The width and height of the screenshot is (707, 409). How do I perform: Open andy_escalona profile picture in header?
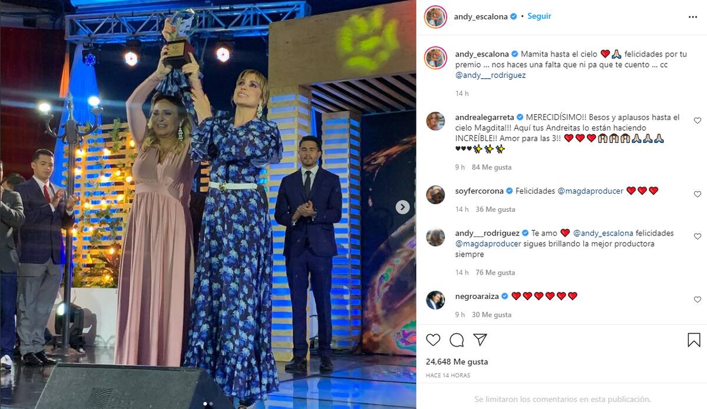[x=435, y=16]
